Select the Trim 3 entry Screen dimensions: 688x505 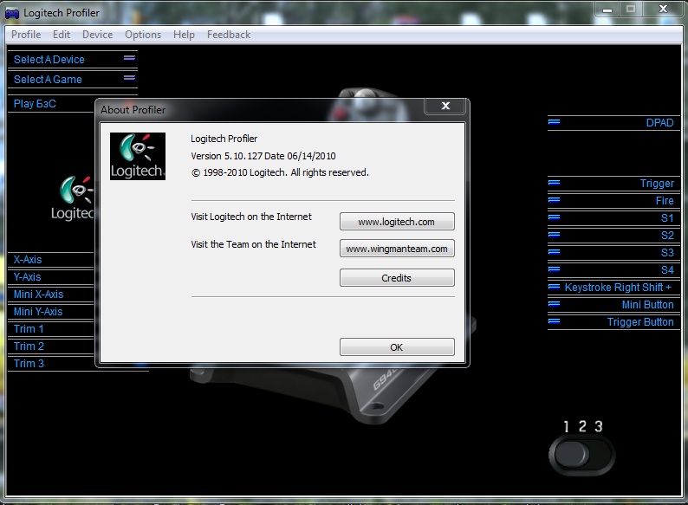(x=29, y=364)
